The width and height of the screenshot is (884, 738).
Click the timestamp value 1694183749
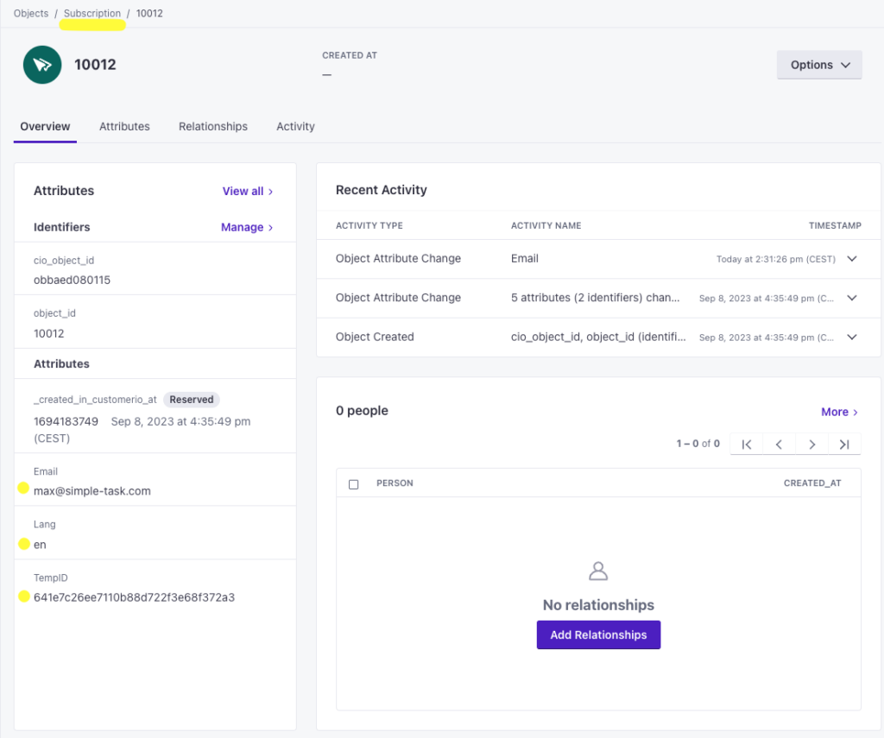pos(66,422)
